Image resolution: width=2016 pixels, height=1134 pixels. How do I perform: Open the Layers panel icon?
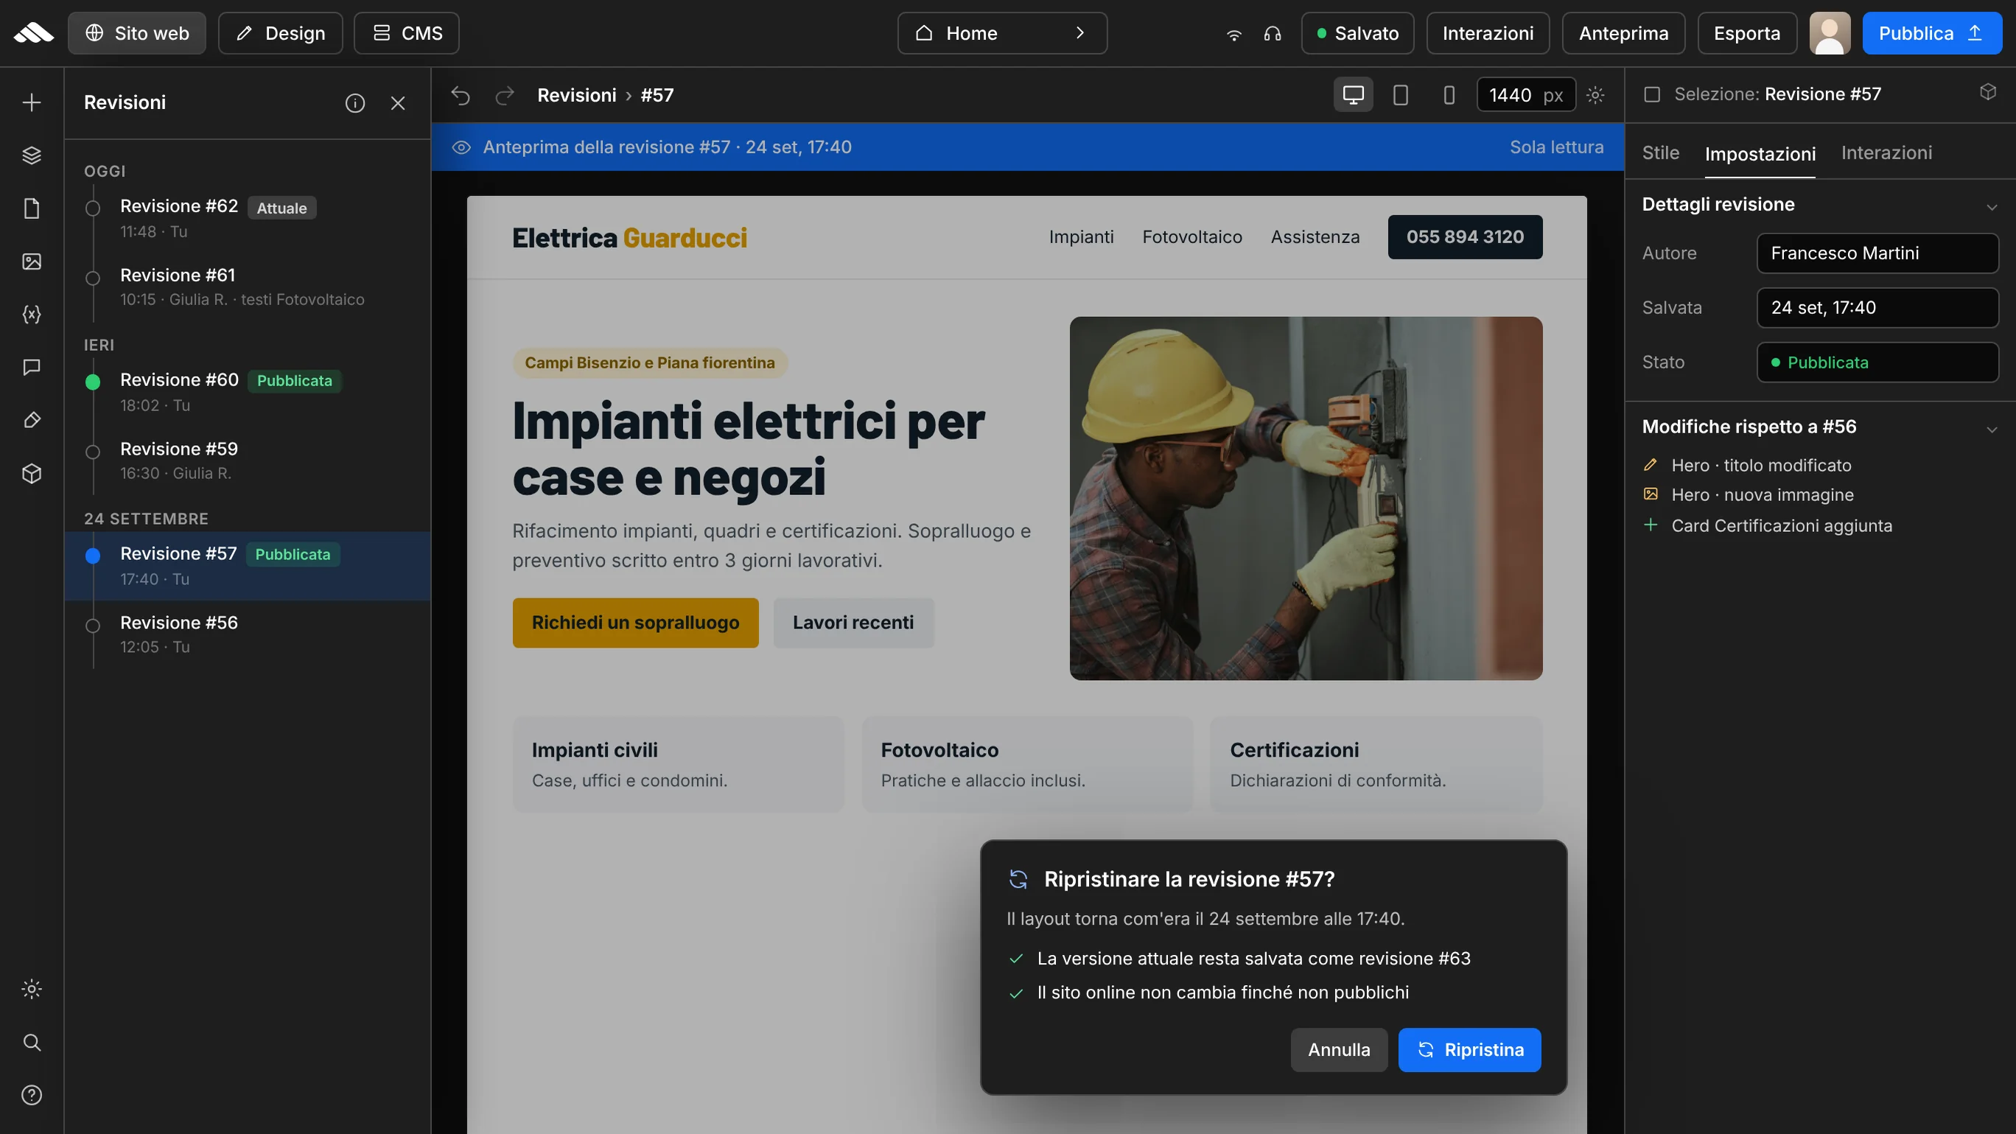(x=31, y=155)
